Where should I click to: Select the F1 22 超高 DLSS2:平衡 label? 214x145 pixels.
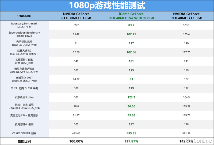(24, 88)
